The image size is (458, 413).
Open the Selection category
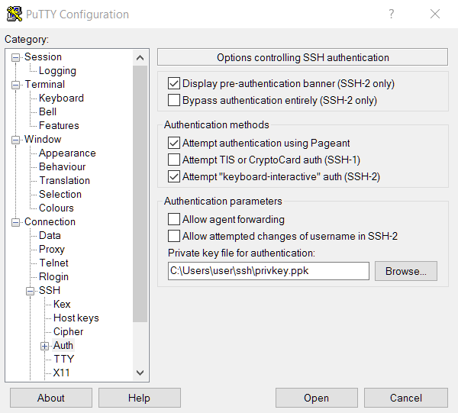(60, 194)
